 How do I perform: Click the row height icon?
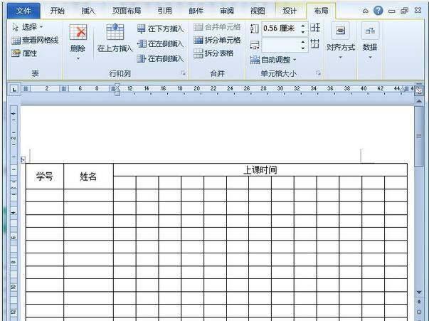[254, 28]
